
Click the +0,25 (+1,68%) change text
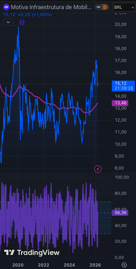(x=34, y=15)
